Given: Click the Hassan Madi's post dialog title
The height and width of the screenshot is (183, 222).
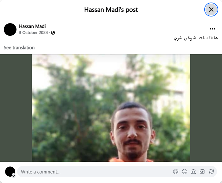Looking at the screenshot, I should click(x=111, y=10).
